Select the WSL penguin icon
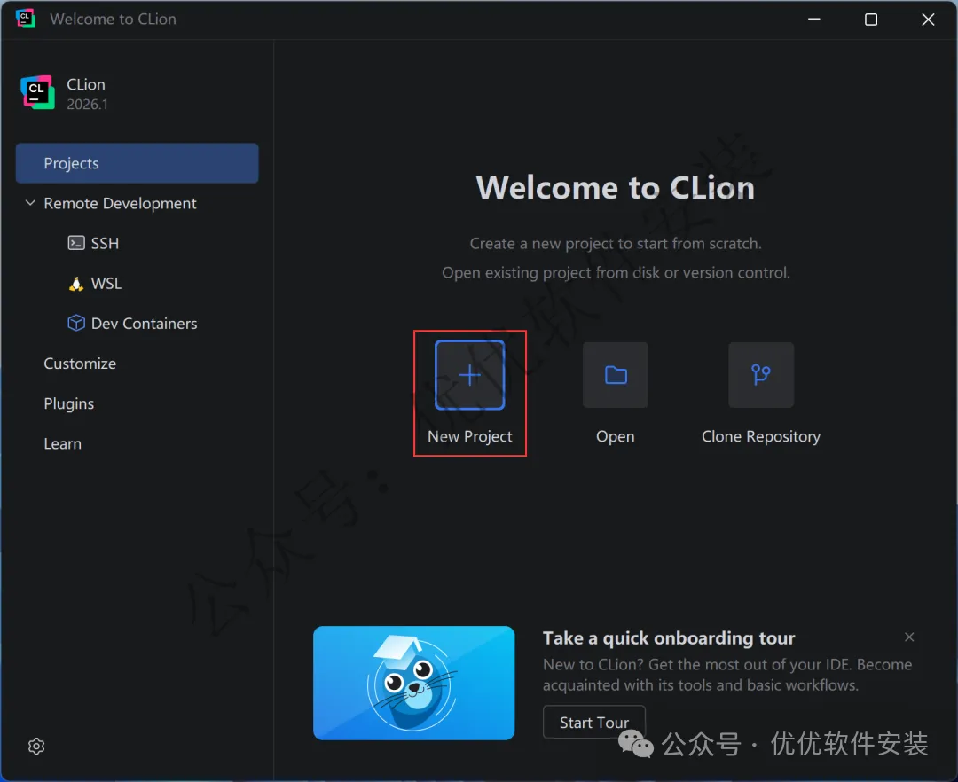The height and width of the screenshot is (782, 958). pyautogui.click(x=75, y=283)
